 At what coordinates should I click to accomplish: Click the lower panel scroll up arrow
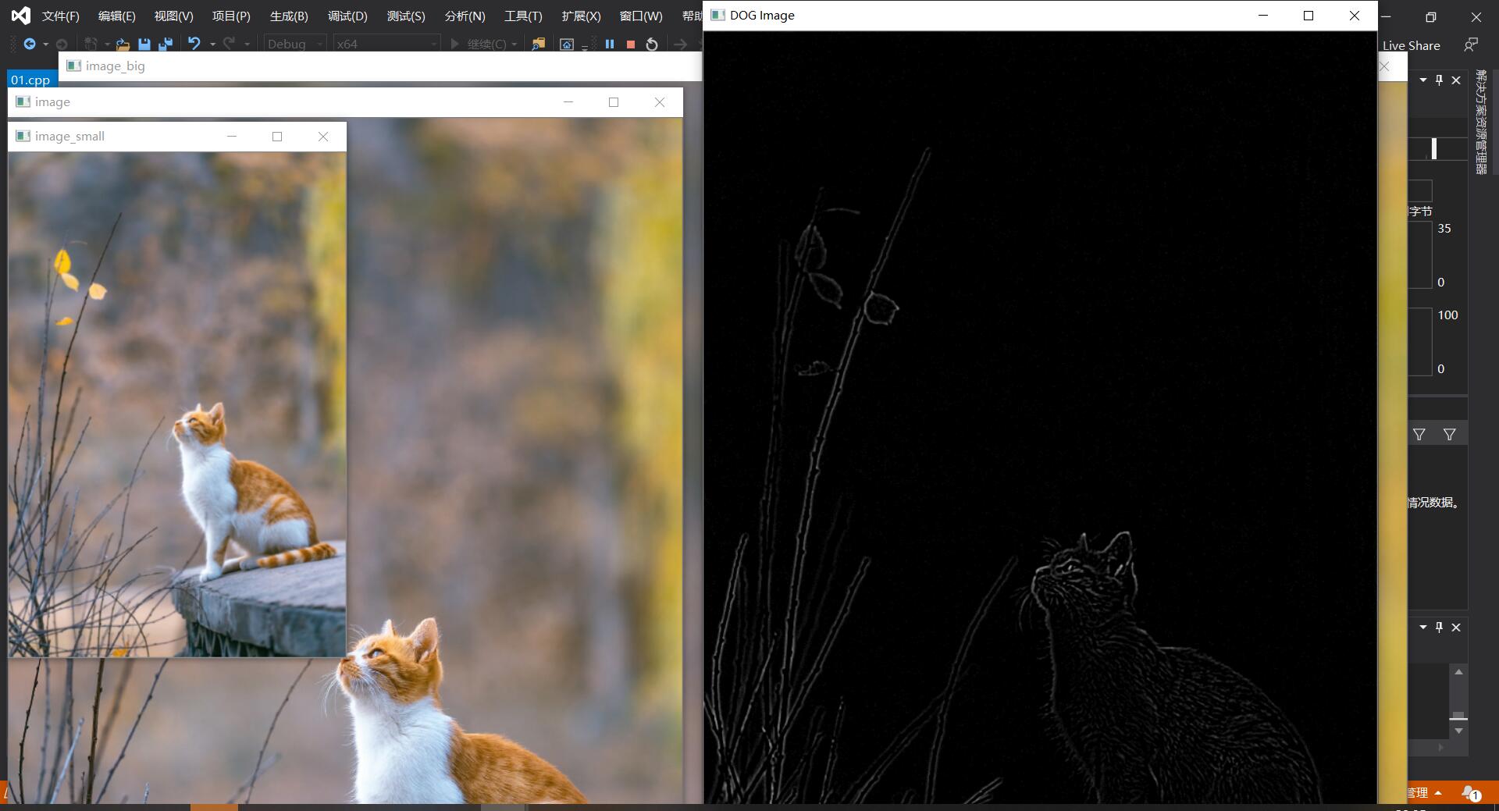tap(1458, 671)
